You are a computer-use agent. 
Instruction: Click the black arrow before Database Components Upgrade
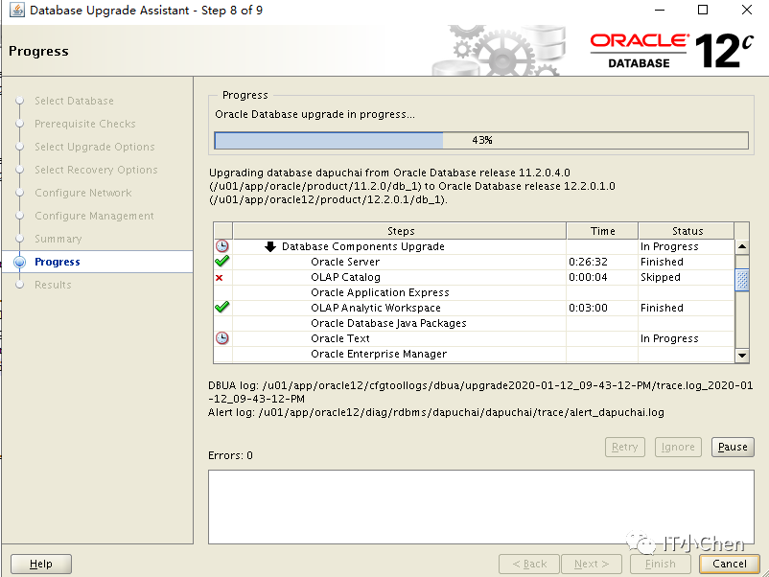click(x=270, y=246)
